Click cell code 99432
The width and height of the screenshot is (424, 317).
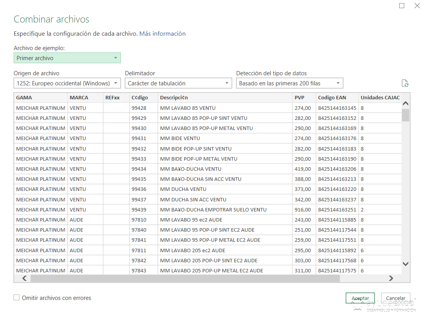(143, 149)
